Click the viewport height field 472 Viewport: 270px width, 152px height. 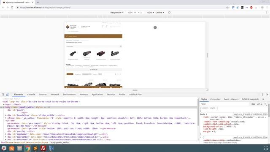(140, 12)
